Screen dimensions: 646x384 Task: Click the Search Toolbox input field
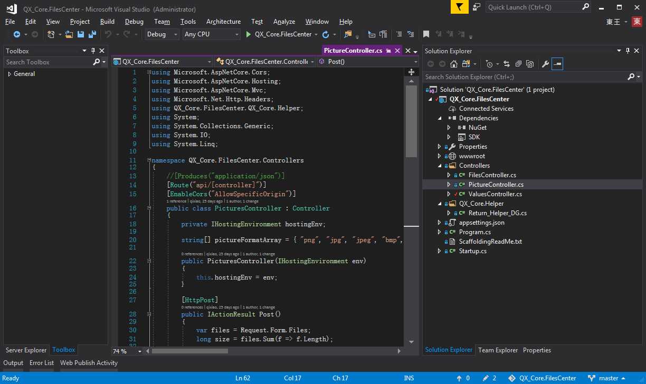(x=47, y=62)
